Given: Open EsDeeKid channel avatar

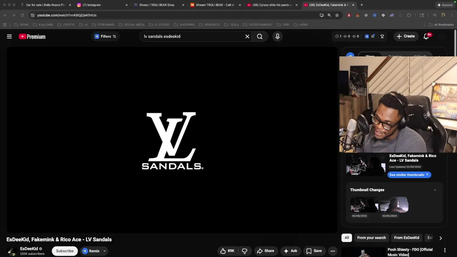Looking at the screenshot, I should point(12,252).
